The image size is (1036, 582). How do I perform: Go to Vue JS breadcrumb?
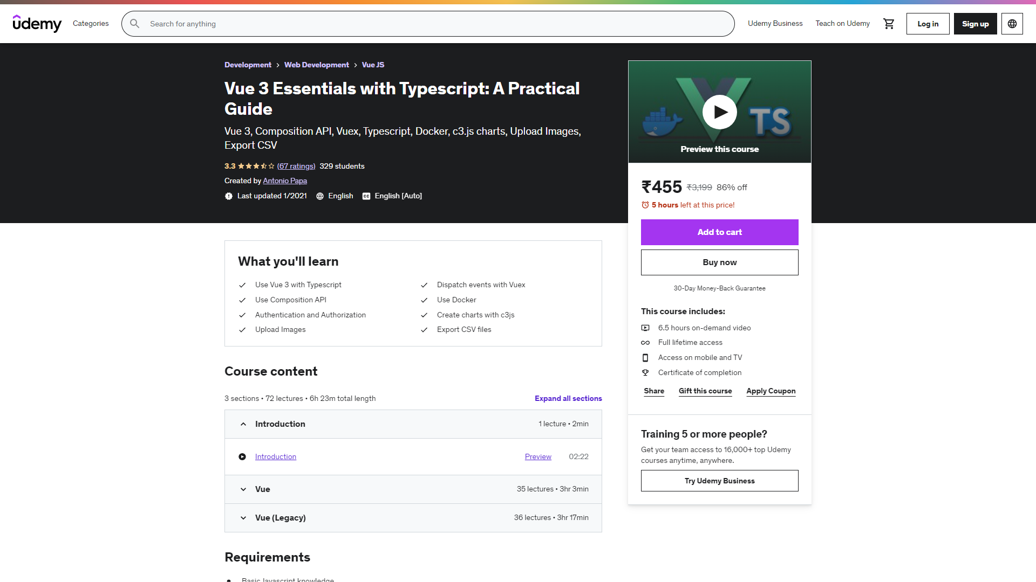pyautogui.click(x=373, y=65)
